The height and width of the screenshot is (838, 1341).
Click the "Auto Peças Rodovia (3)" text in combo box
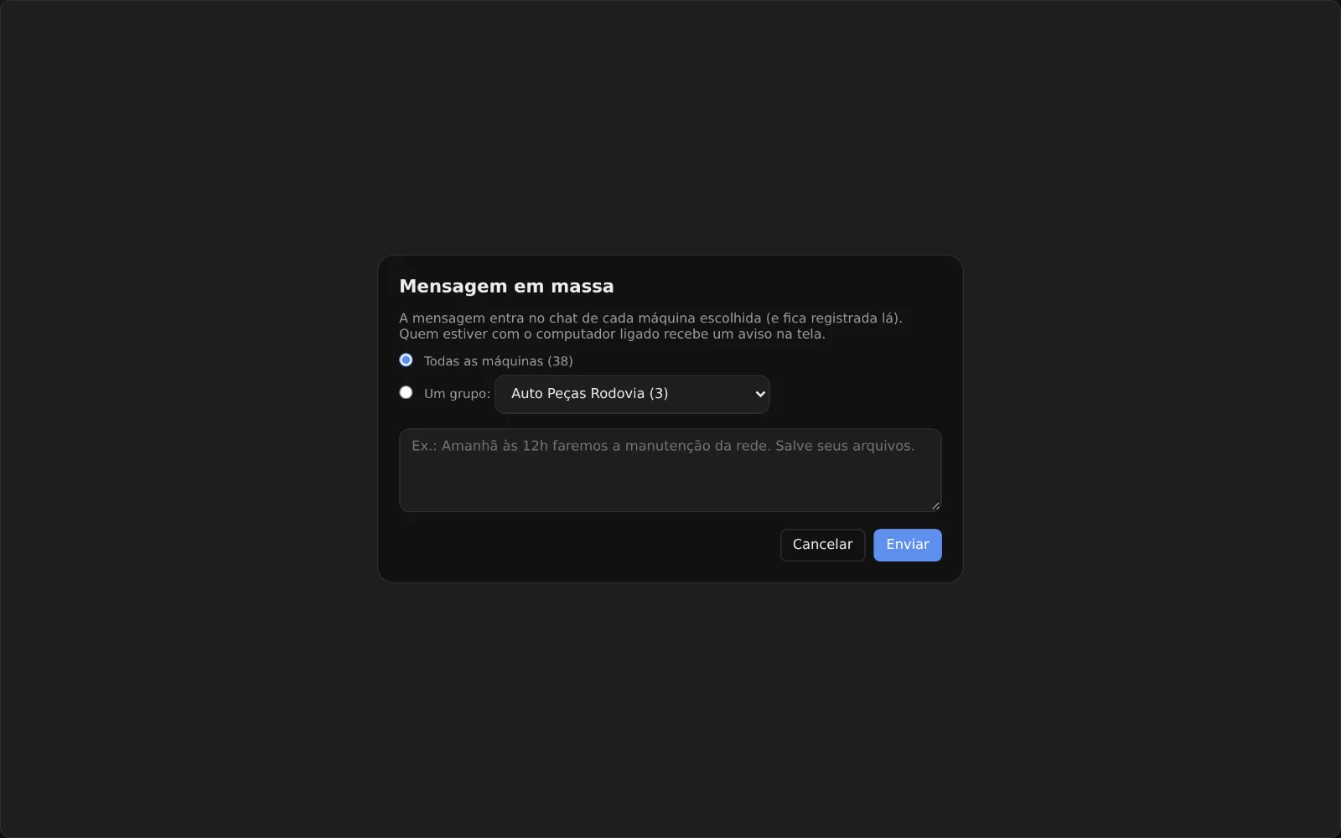point(589,394)
